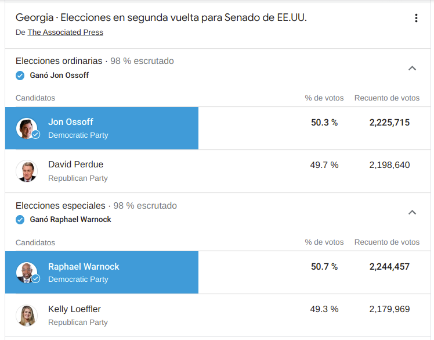This screenshot has width=434, height=340.
Task: Select the David Perdue candidate name
Action: 75,164
